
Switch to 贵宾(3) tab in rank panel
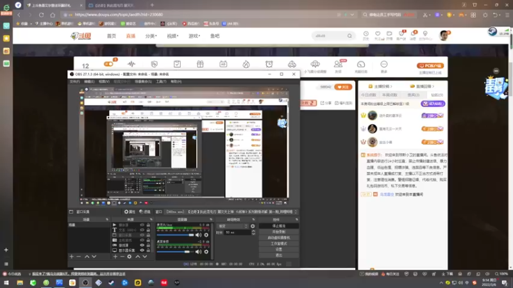(413, 95)
